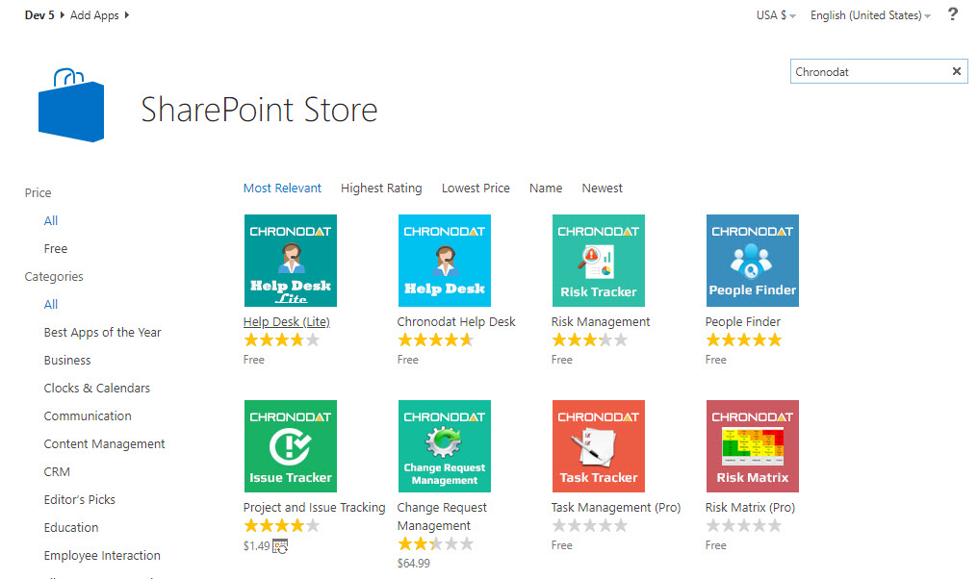978x579 pixels.
Task: Open the Chronodat Help Desk title link
Action: pyautogui.click(x=456, y=321)
